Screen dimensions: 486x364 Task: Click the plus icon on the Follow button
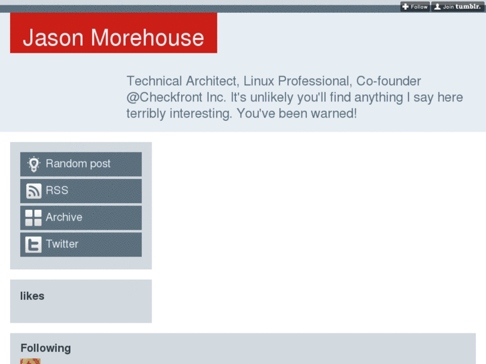pyautogui.click(x=405, y=7)
